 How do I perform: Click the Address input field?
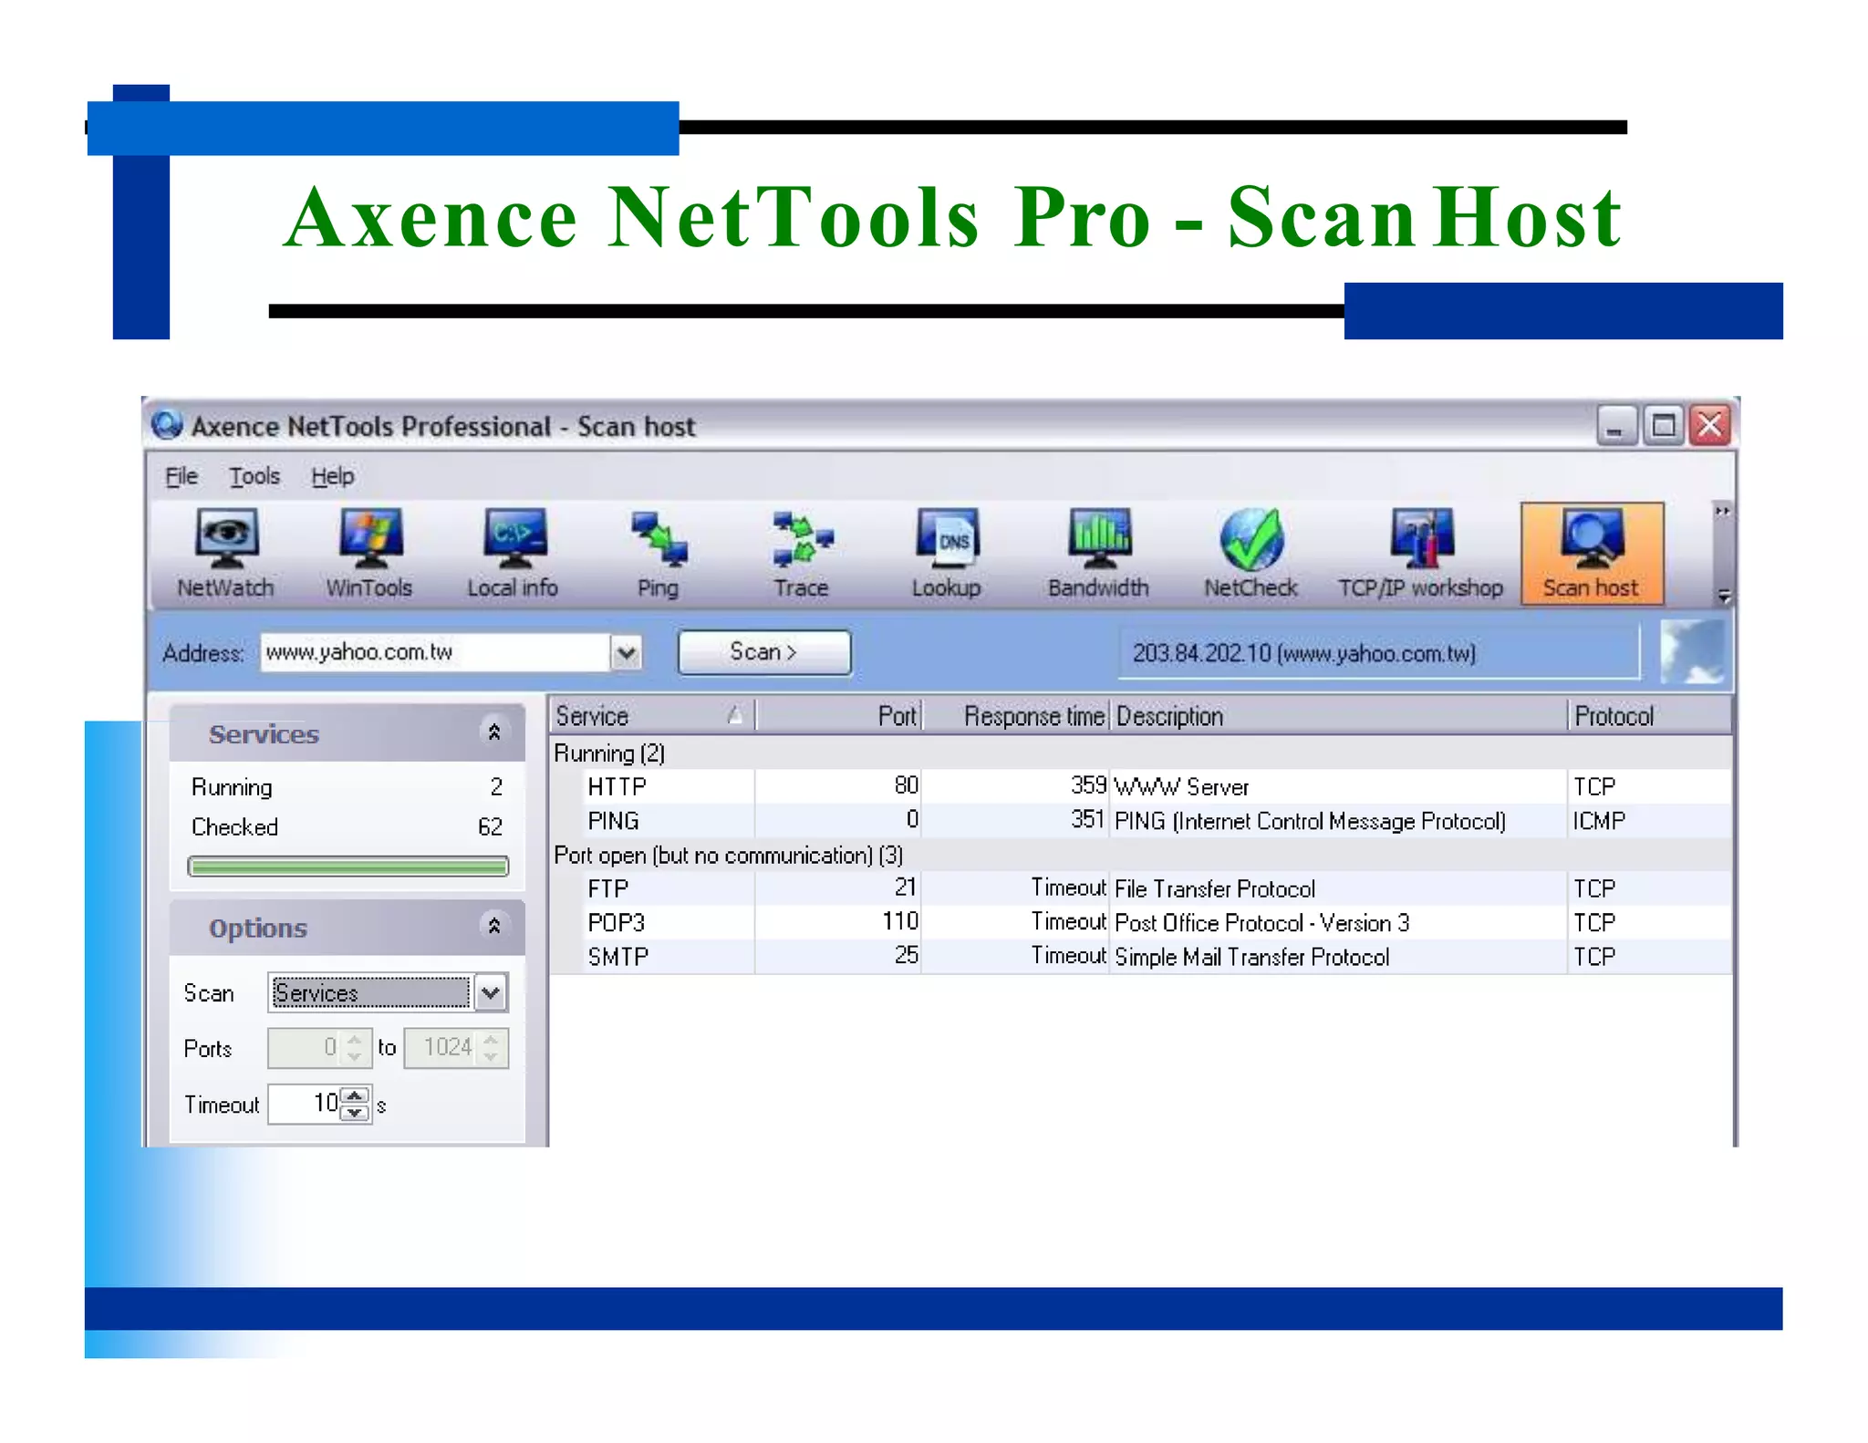[x=435, y=652]
